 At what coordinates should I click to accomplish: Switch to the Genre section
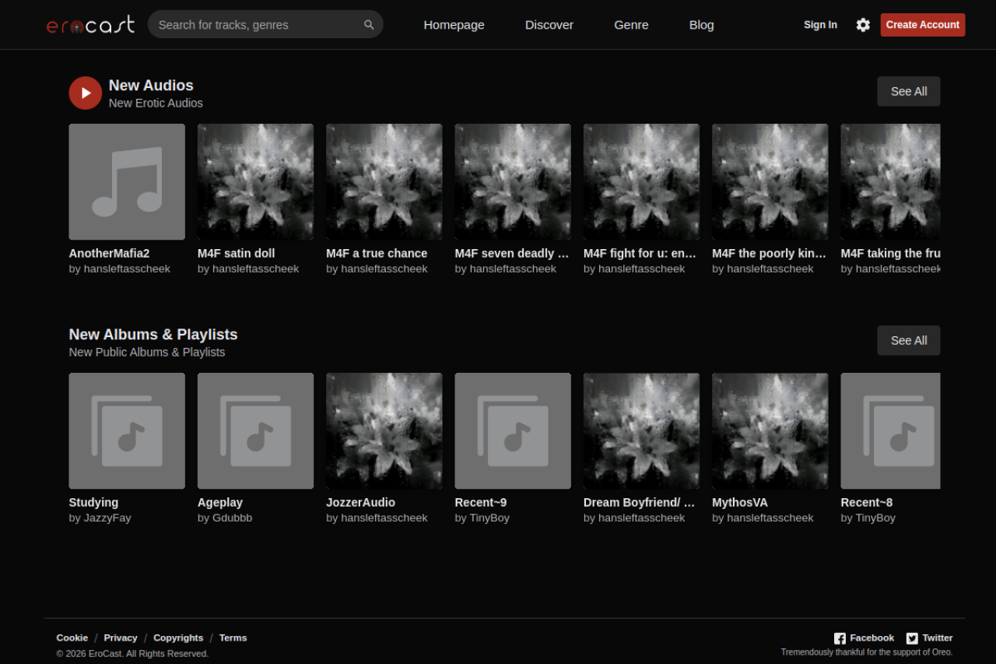(630, 24)
